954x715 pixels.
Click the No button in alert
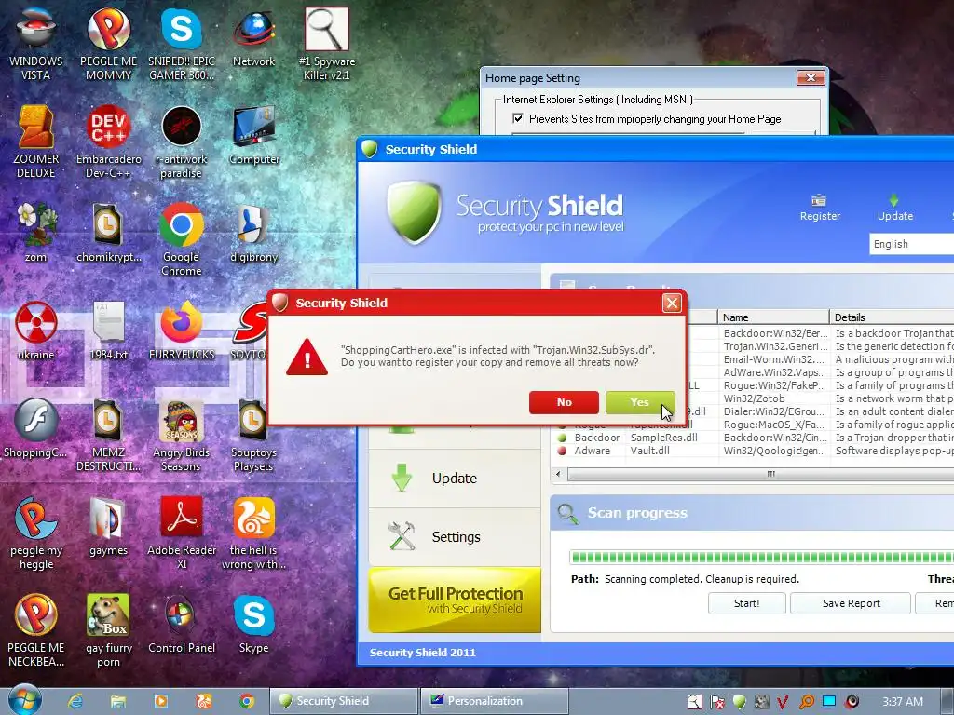[564, 402]
